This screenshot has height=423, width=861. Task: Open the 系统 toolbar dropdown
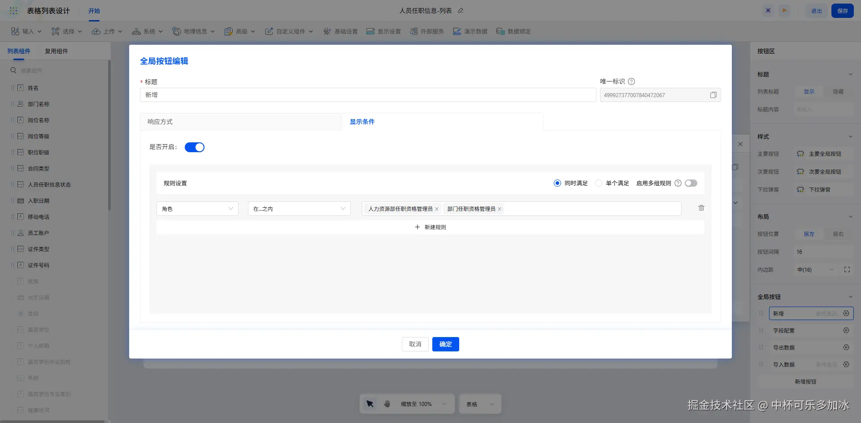(148, 31)
